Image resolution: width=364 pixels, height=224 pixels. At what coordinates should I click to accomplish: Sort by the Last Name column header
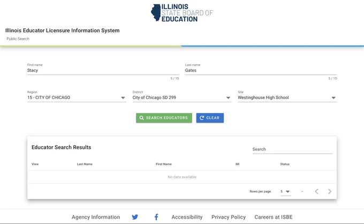[85, 164]
